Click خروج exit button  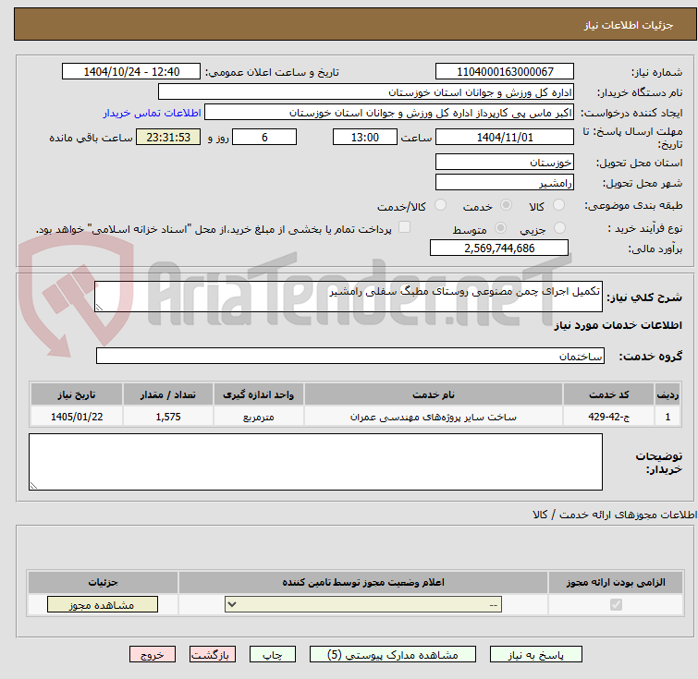tap(153, 655)
